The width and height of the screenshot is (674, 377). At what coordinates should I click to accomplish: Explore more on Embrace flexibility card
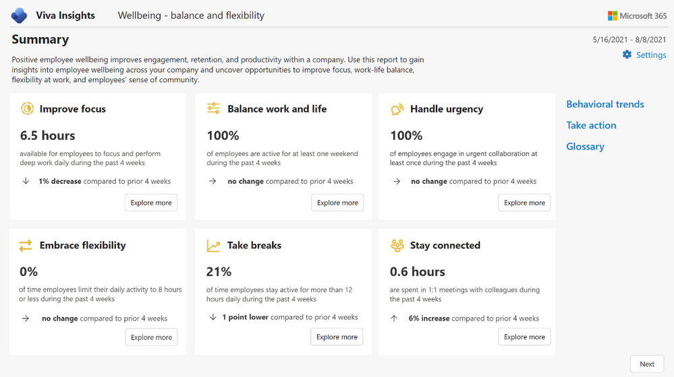point(151,337)
